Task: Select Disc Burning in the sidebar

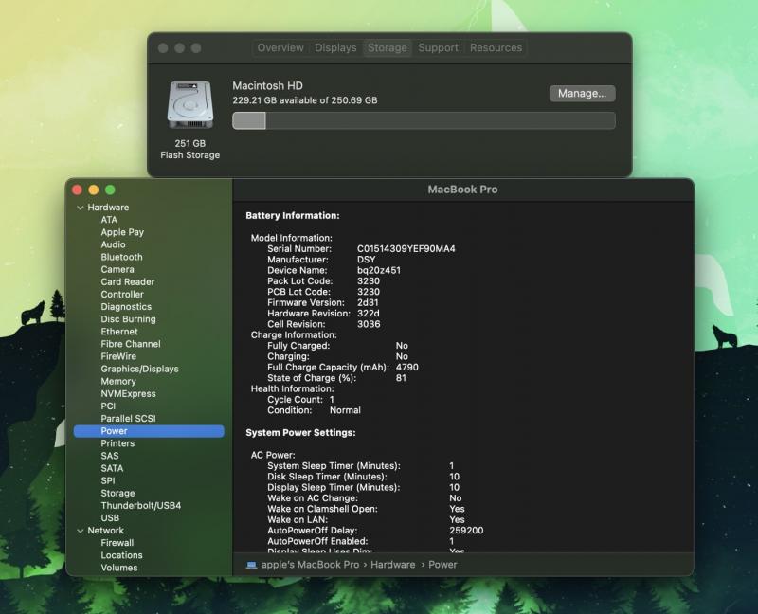Action: coord(129,319)
